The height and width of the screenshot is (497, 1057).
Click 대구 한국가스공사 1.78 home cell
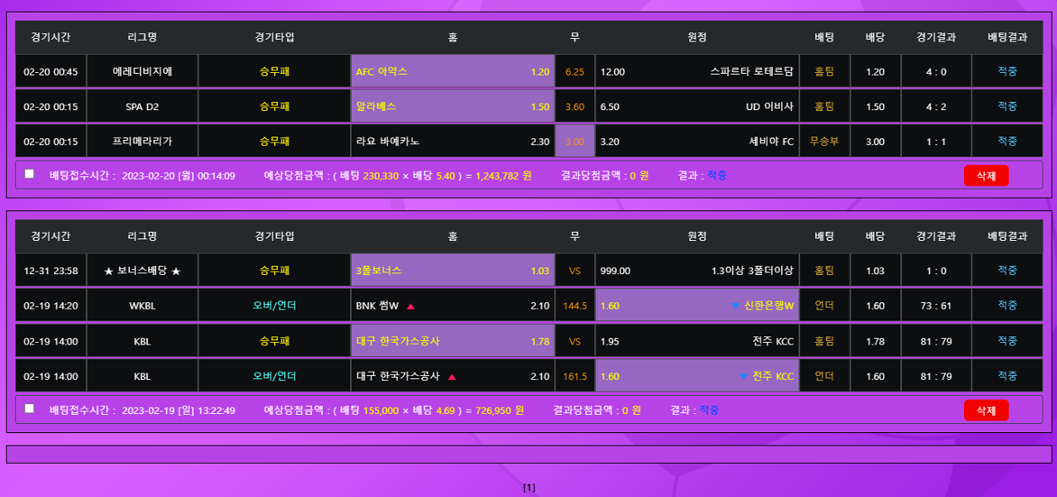click(x=452, y=341)
